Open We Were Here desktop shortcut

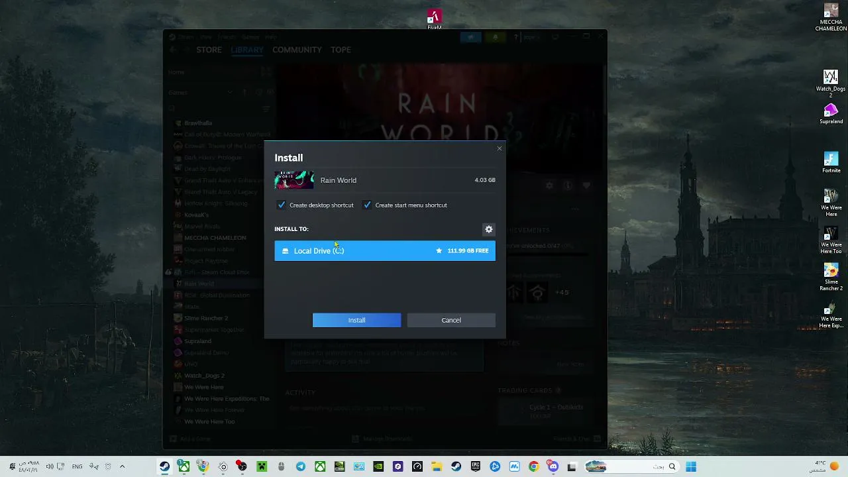[x=831, y=203]
